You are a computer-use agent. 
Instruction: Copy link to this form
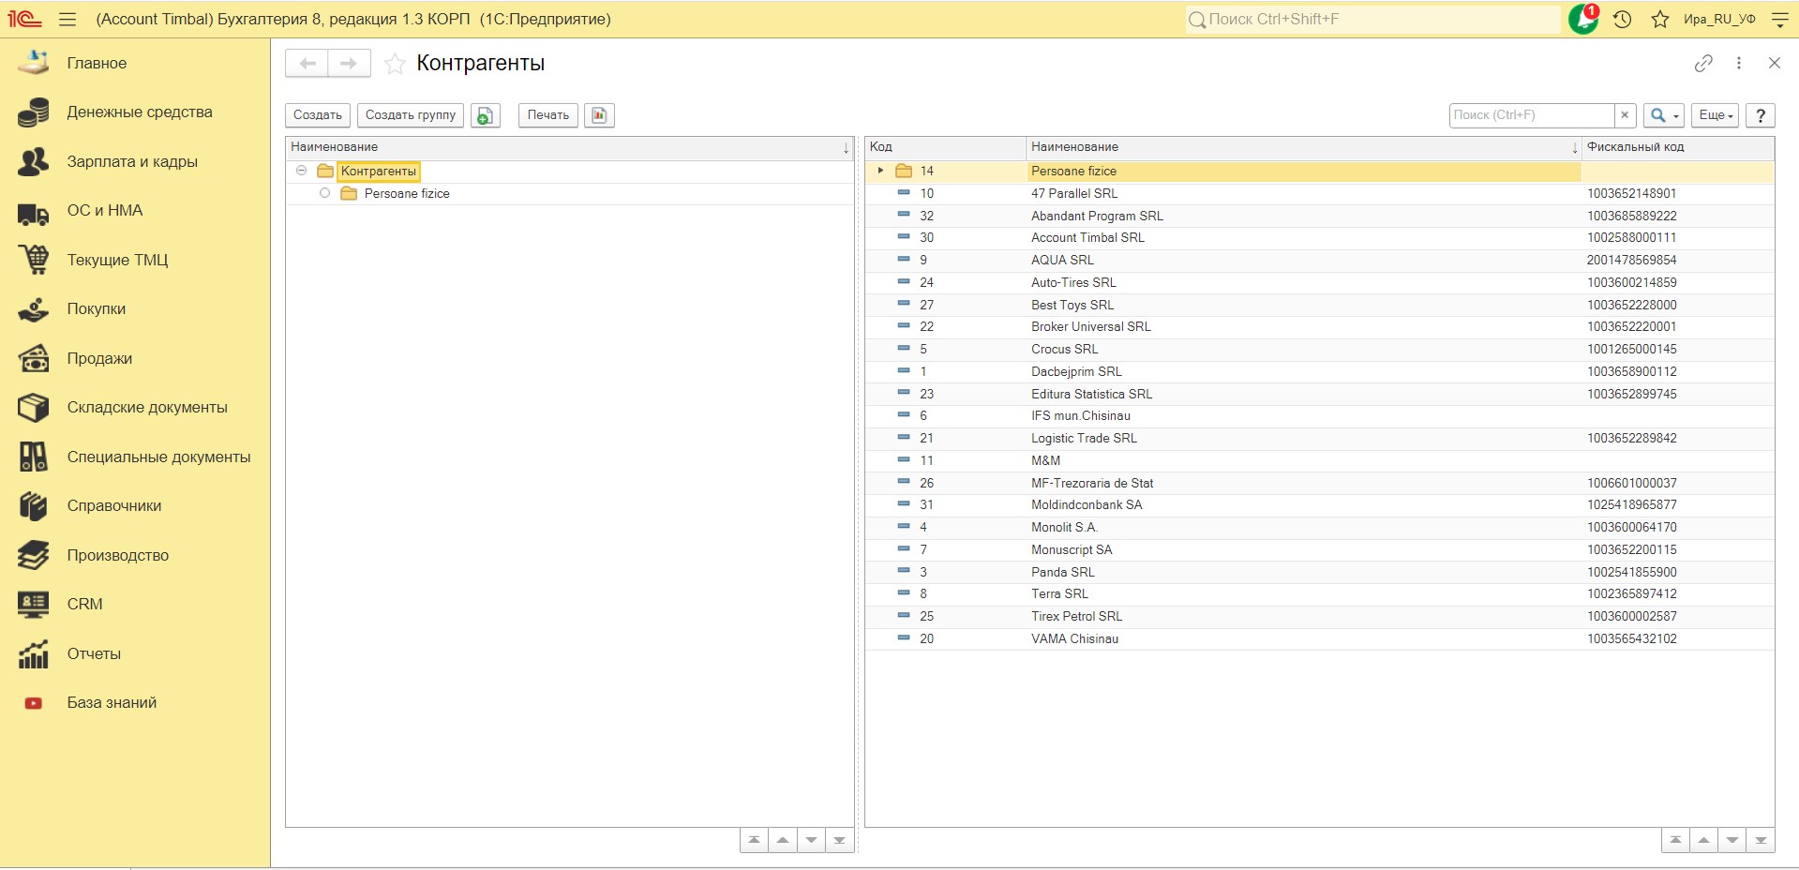(x=1703, y=63)
